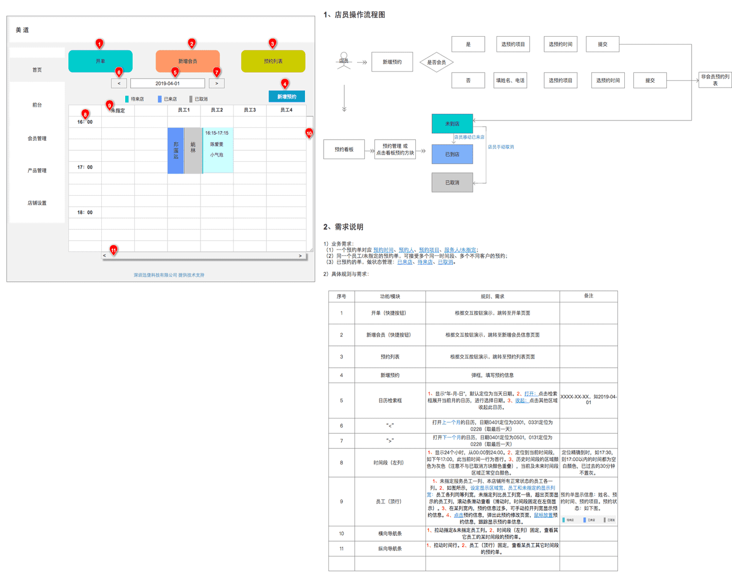The height and width of the screenshot is (573, 732).
Task: Click the cyan 待来店 legend swatch
Action: click(x=127, y=99)
